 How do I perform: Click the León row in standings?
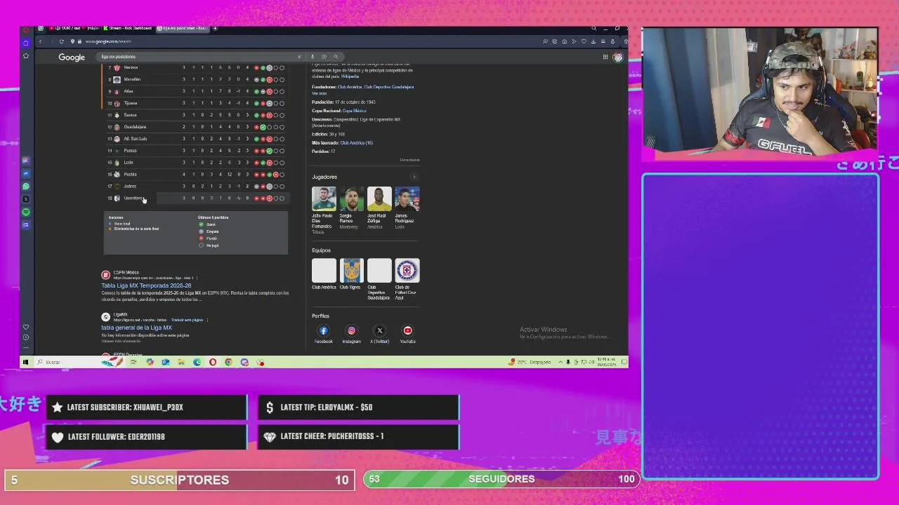click(x=196, y=162)
